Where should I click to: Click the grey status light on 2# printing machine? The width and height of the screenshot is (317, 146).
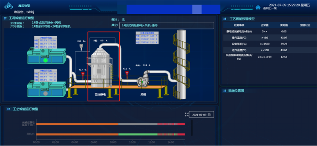click(x=46, y=94)
